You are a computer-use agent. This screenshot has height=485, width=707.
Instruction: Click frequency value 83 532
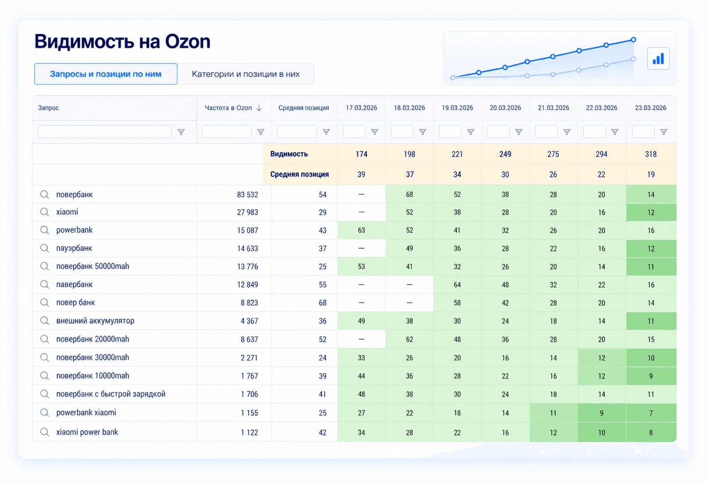tap(248, 195)
